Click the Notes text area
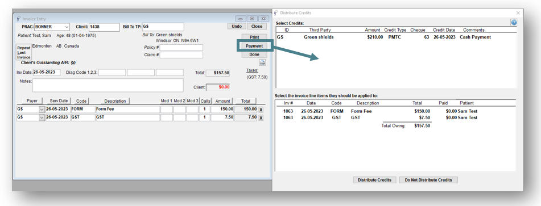 tap(108, 85)
